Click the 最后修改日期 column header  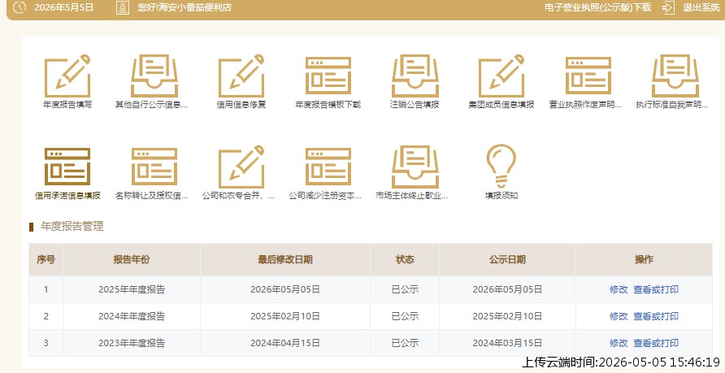285,260
